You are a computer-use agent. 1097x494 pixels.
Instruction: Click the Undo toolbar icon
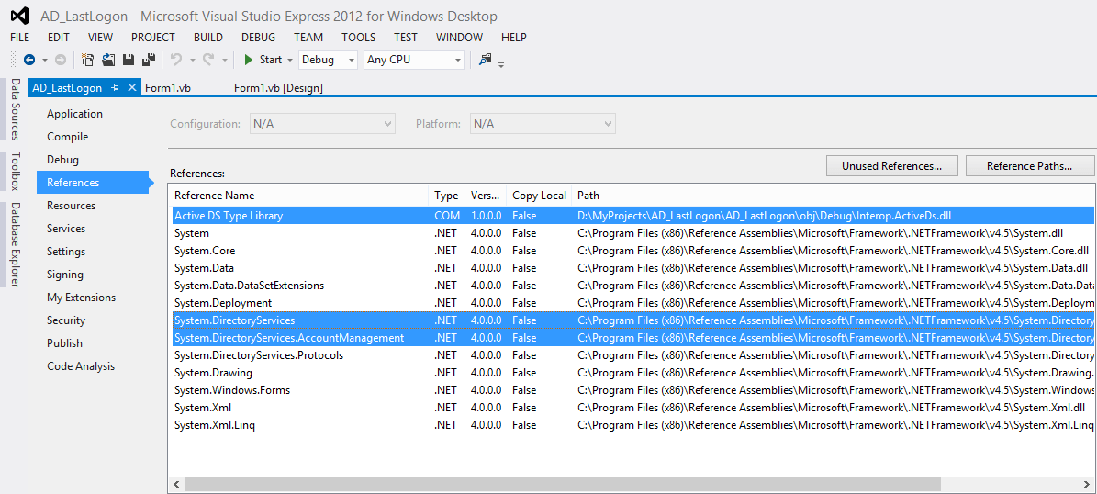tap(176, 61)
